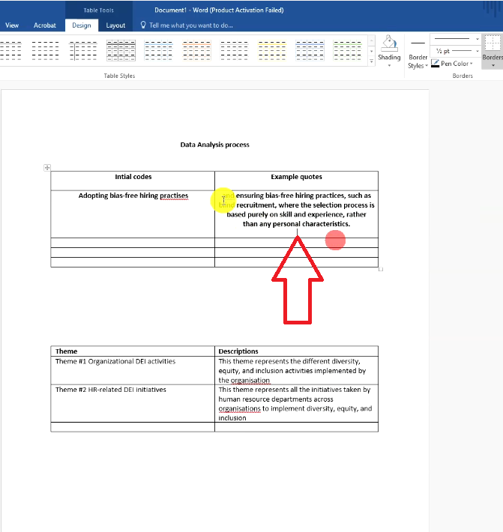
Task: Click the Table Styles gallery next-row arrow
Action: (371, 51)
